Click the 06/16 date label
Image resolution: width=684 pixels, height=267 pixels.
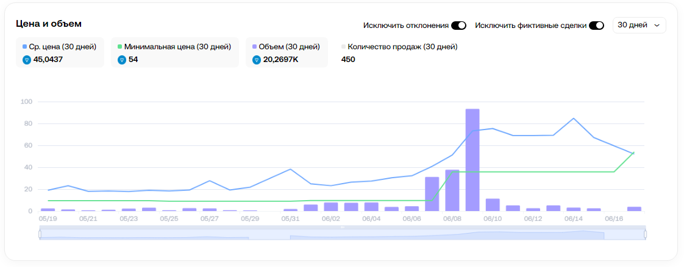coord(614,218)
